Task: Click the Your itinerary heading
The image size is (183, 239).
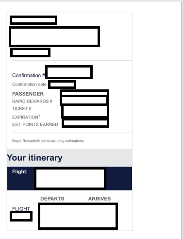Action: tap(34, 158)
